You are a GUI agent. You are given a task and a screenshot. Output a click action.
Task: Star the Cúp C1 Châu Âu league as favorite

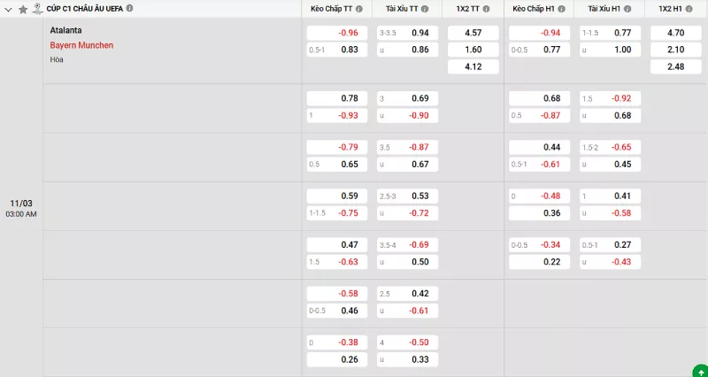click(23, 9)
